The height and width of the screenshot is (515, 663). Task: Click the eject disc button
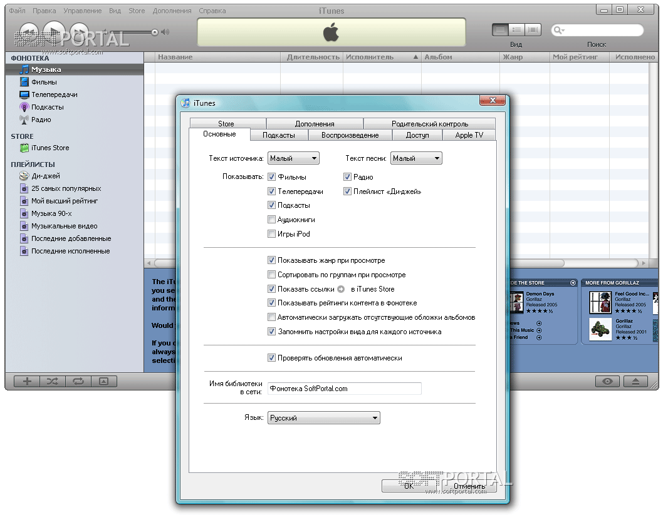[x=635, y=382]
